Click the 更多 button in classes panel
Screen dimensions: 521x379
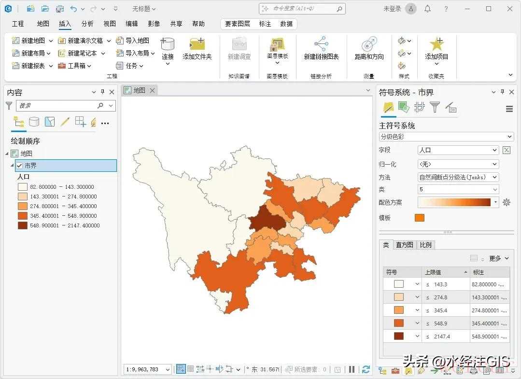coord(498,258)
